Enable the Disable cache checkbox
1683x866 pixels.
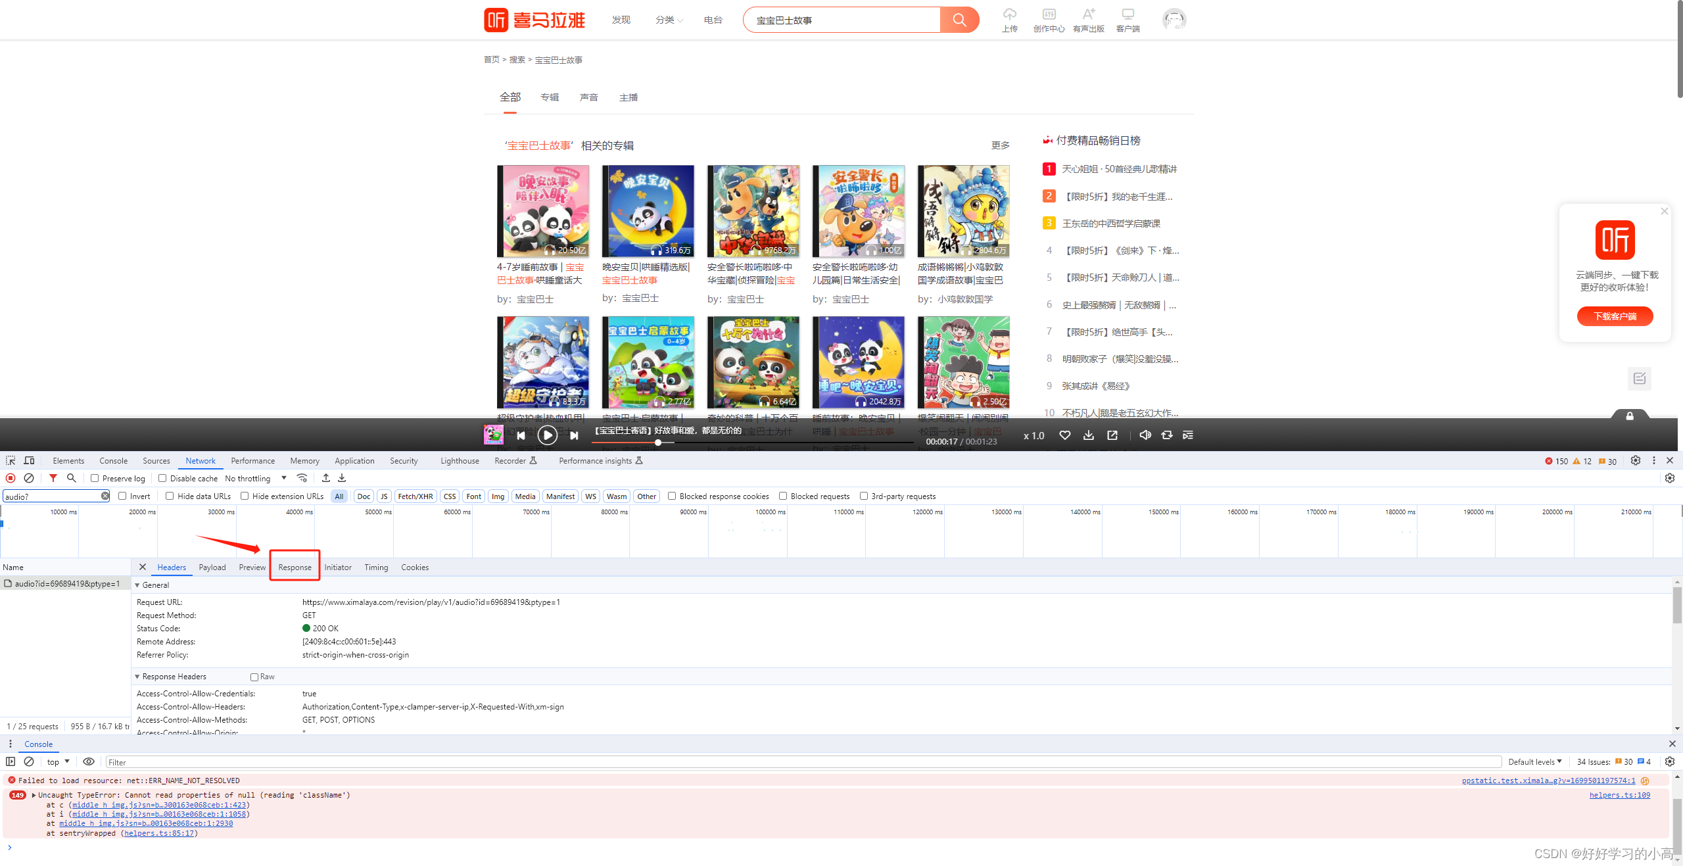pyautogui.click(x=162, y=478)
